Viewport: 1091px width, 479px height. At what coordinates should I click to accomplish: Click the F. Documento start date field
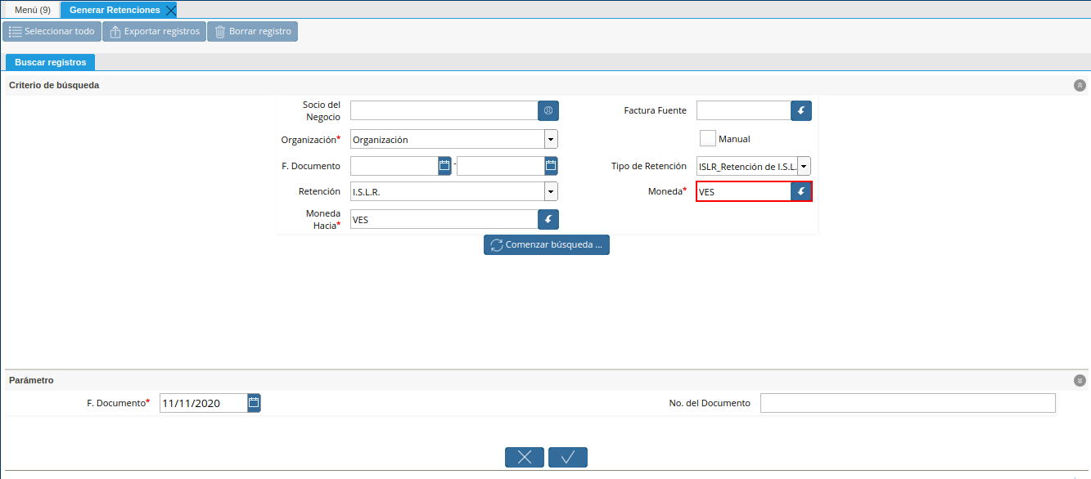pos(394,166)
